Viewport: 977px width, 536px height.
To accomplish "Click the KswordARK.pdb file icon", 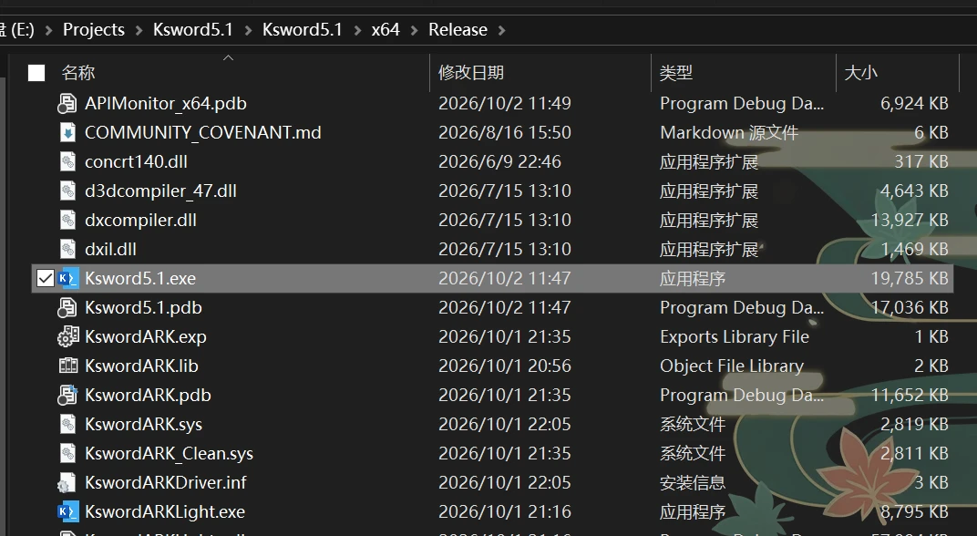I will point(67,395).
